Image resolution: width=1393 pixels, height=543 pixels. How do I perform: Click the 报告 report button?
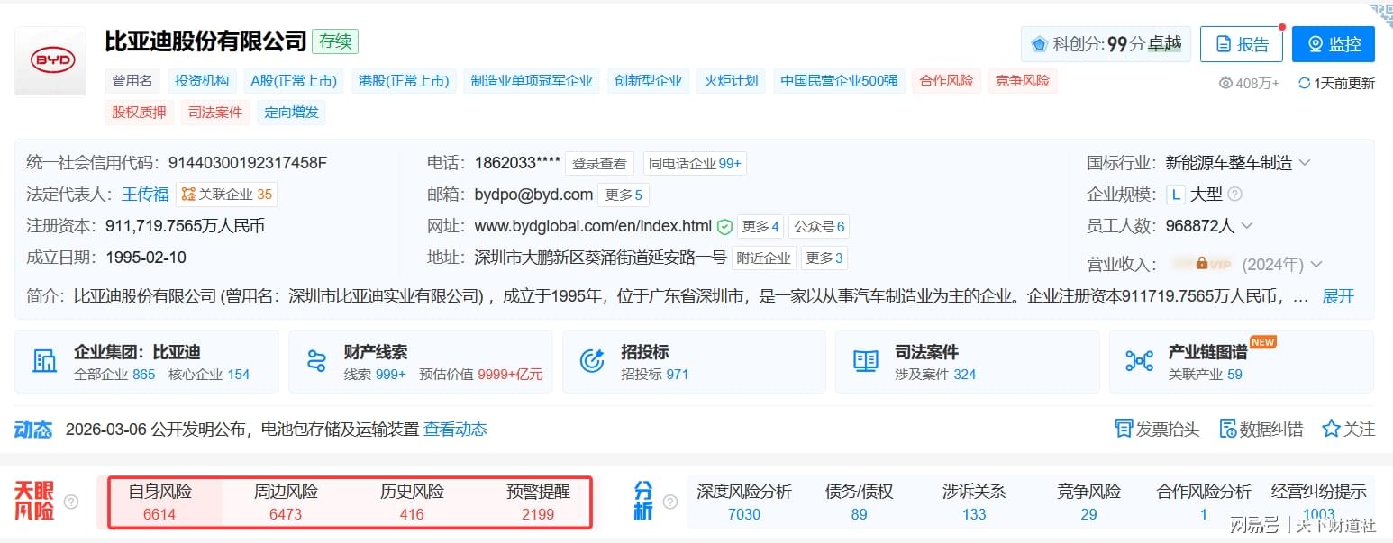point(1241,44)
